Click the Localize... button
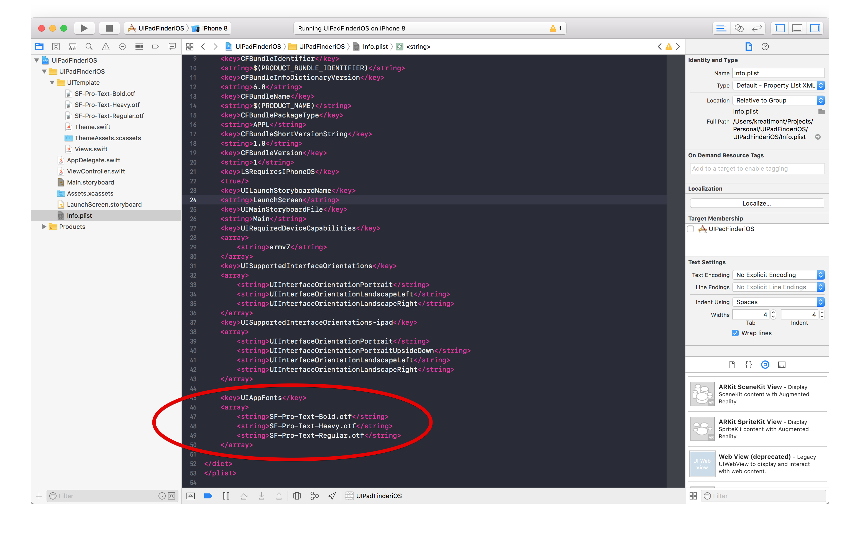860x548 pixels. (757, 203)
